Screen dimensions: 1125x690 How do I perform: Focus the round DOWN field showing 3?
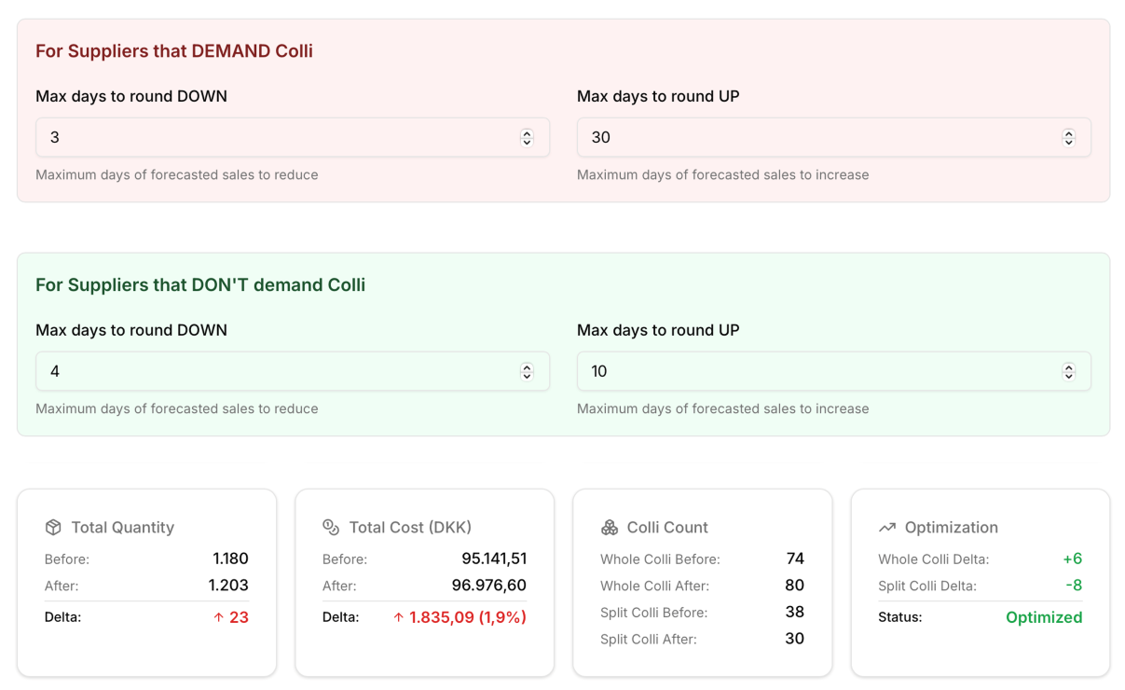point(275,138)
